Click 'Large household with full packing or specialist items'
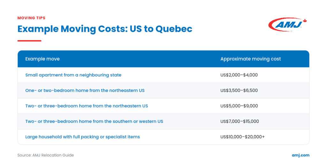 (x=83, y=137)
